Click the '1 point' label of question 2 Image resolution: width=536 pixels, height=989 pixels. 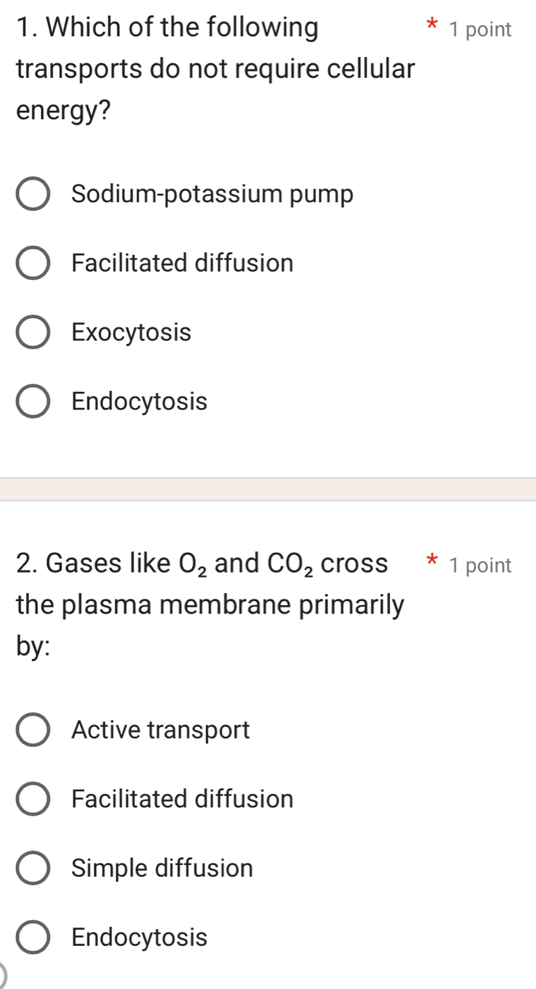pos(480,566)
